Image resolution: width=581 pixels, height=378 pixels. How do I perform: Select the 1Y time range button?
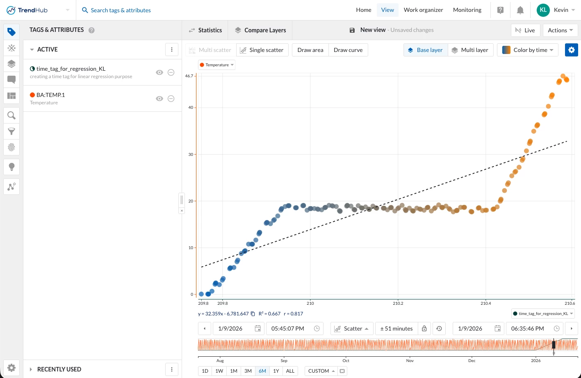click(x=276, y=371)
